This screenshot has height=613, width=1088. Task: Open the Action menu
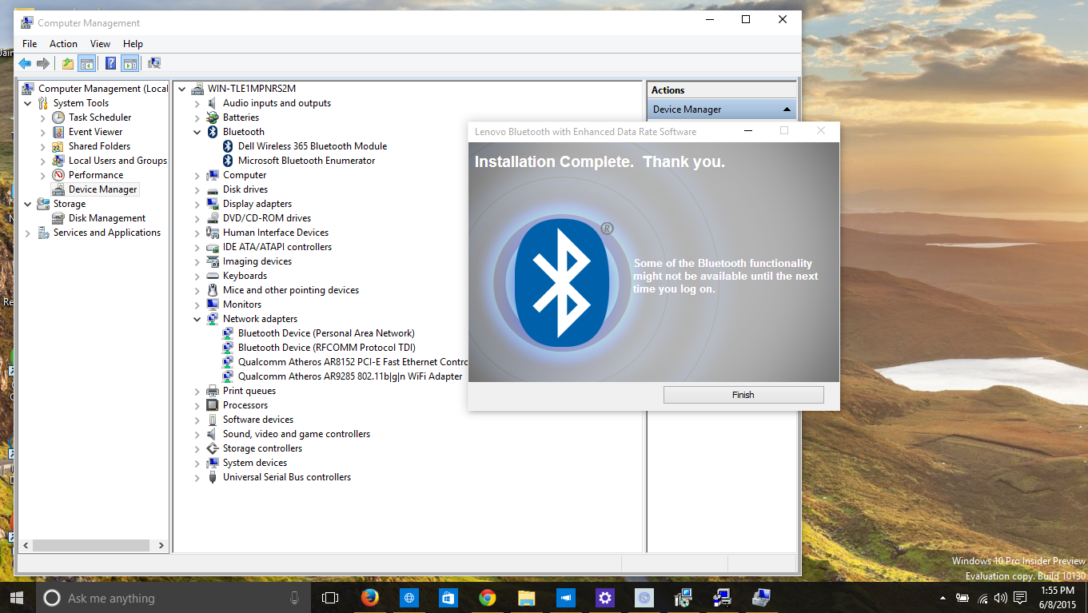64,44
